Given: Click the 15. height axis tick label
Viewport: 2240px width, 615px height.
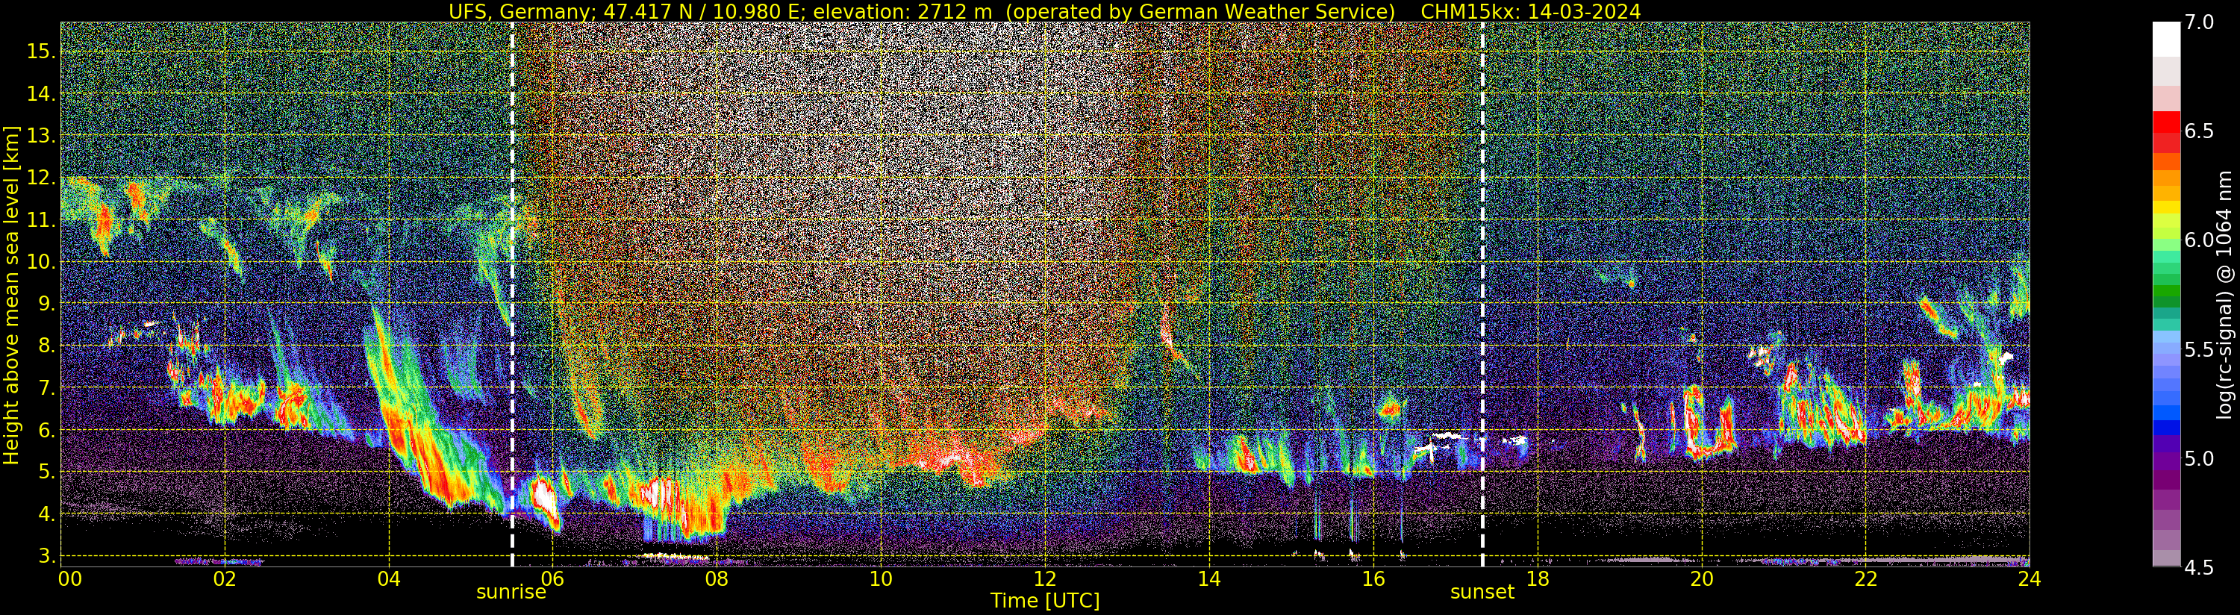Looking at the screenshot, I should [41, 51].
